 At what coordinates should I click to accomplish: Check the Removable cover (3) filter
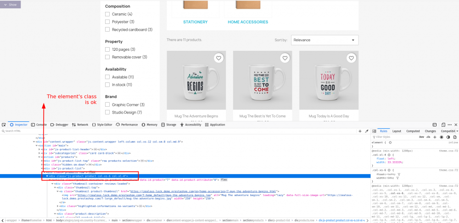[x=107, y=57]
